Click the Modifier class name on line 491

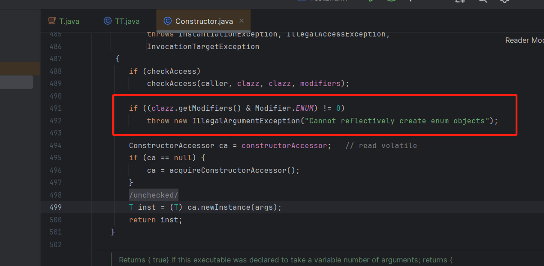pos(273,108)
